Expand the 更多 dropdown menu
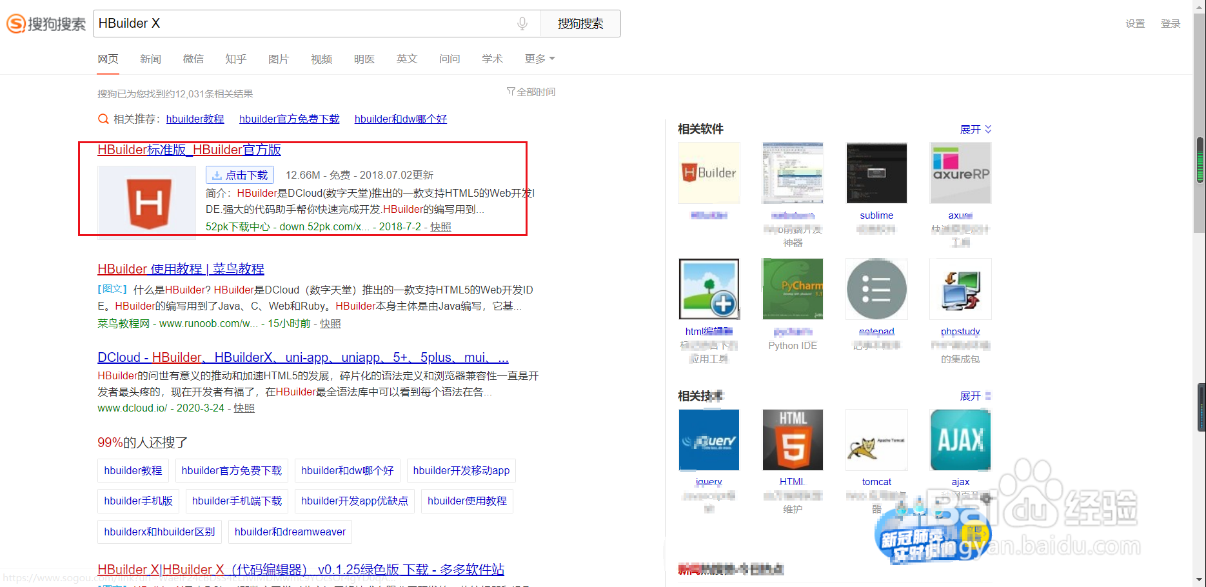The image size is (1206, 587). [540, 59]
